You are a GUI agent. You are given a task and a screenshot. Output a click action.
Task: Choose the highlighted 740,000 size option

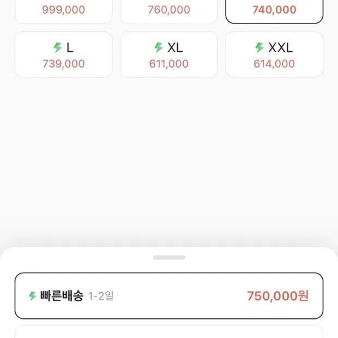274,11
